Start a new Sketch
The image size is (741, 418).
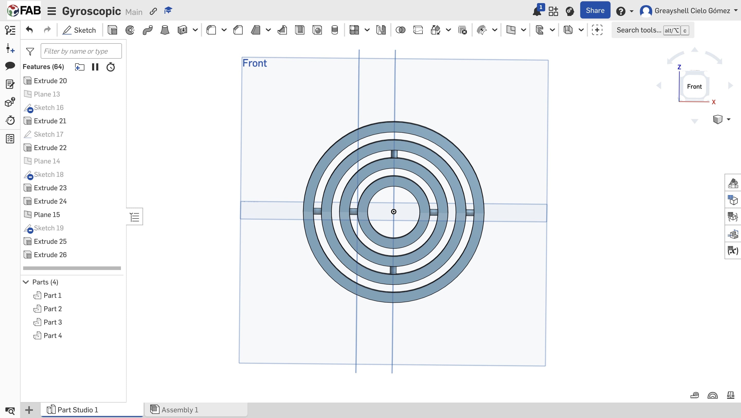[80, 30]
